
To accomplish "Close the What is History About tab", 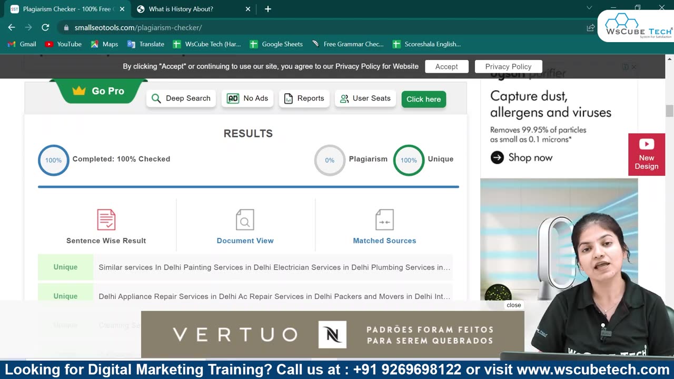I will [247, 9].
